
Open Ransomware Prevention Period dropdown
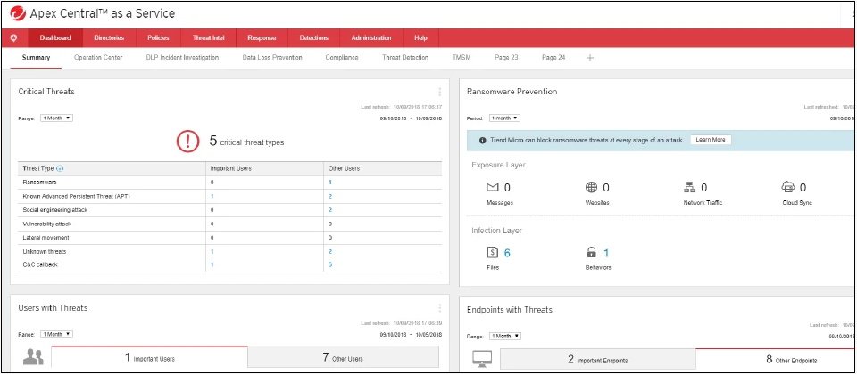(x=504, y=118)
